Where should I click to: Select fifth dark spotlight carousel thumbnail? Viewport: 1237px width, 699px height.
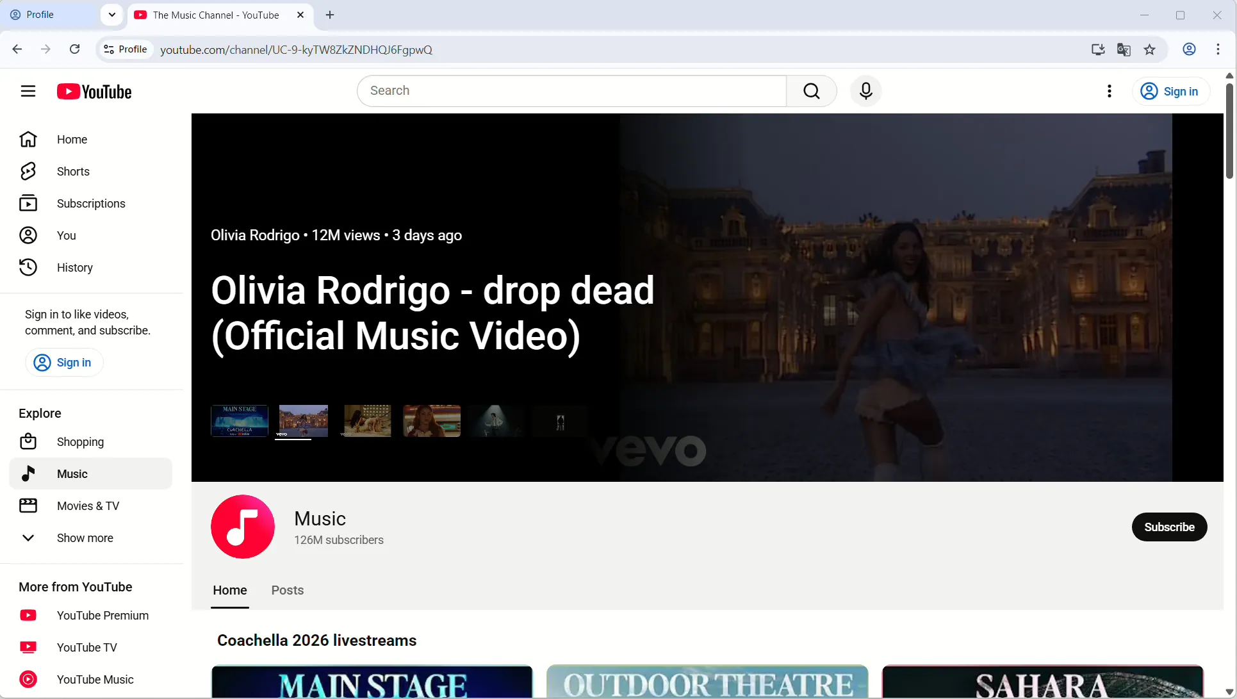click(496, 421)
